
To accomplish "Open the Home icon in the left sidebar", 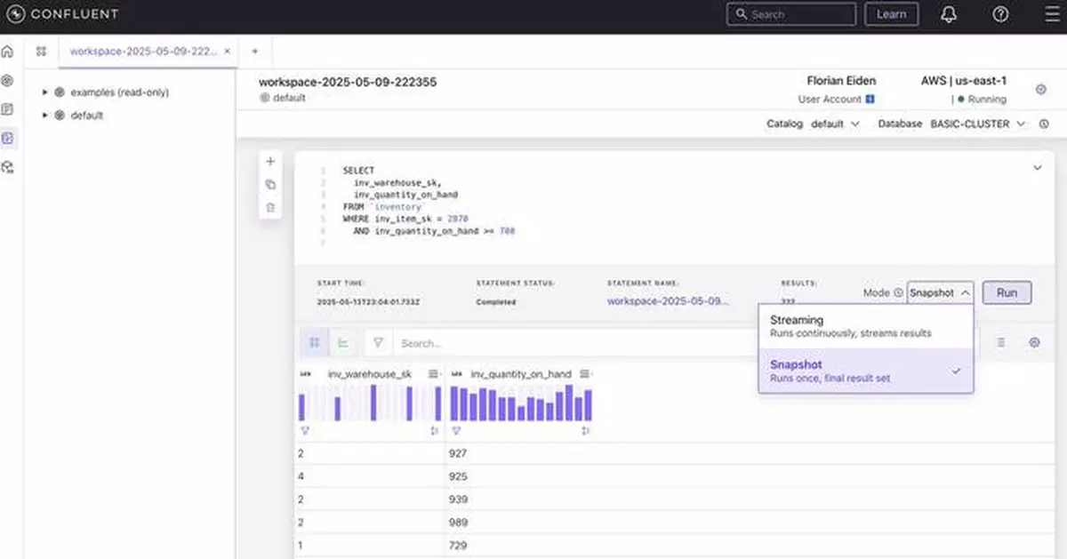I will 8,52.
